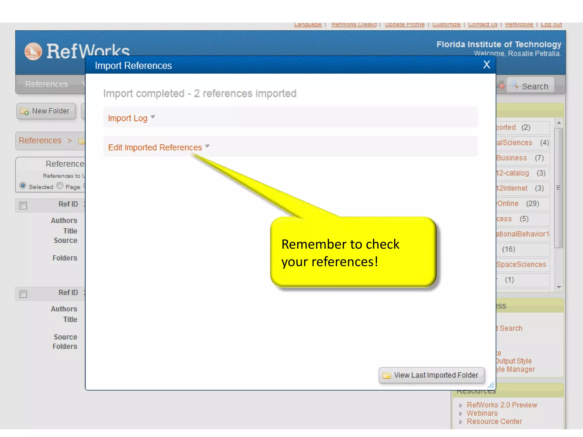Select the 'Selected' radio button

pos(23,186)
